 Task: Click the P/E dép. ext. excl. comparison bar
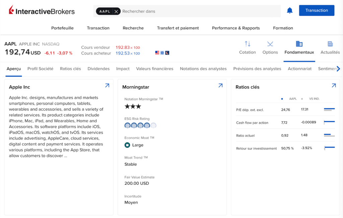coord(329,109)
